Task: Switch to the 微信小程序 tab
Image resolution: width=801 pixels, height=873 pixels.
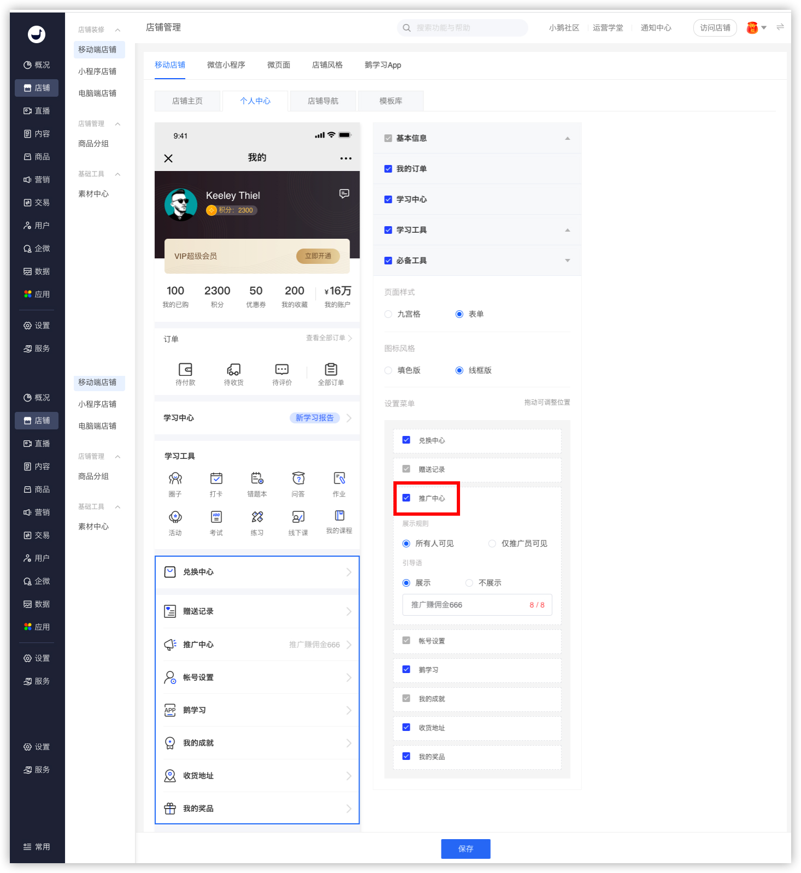Action: pyautogui.click(x=226, y=65)
